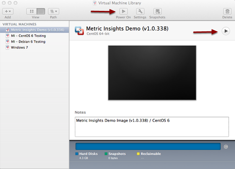Viewport: 235px width, 169px height.
Task: Open the Add dropdown button
Action: coord(8,11)
